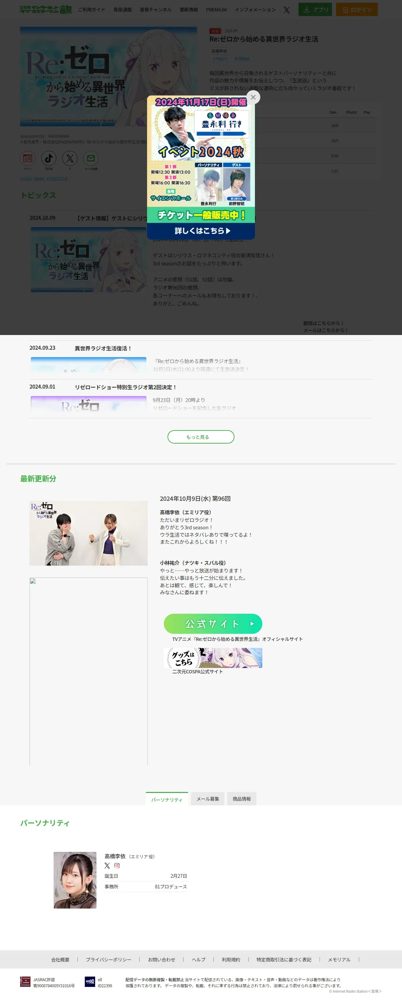The width and height of the screenshot is (402, 1002).
Task: Click the ell ID22398 logo icon
Action: 90,982
